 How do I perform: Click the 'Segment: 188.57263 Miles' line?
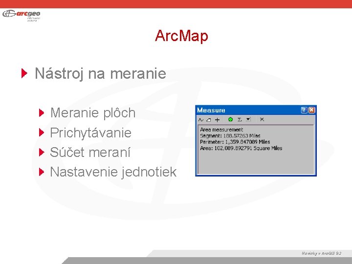point(230,135)
